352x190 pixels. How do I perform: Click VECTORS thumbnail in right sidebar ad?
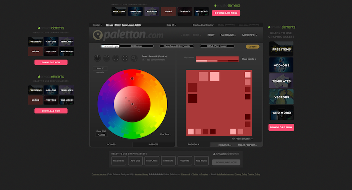click(x=281, y=97)
